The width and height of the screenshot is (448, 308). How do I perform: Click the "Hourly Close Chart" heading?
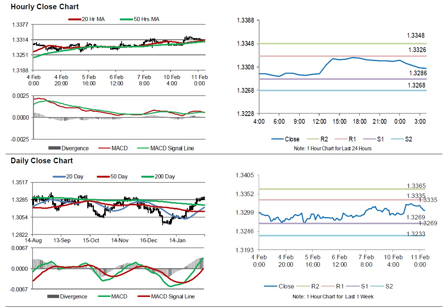click(44, 7)
